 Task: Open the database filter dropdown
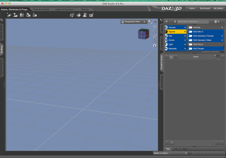217,21
